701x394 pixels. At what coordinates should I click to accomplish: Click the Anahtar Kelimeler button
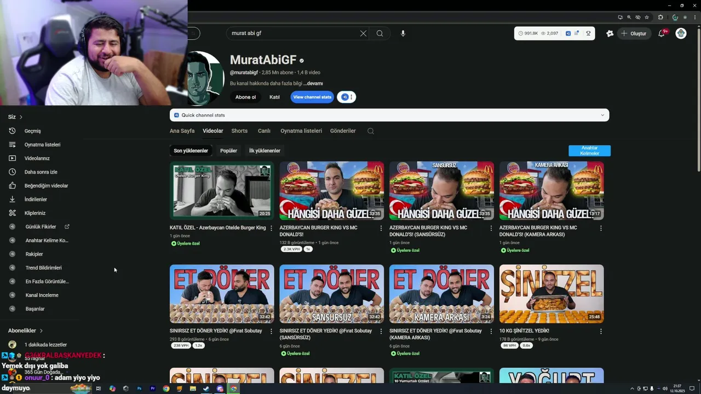tap(589, 150)
